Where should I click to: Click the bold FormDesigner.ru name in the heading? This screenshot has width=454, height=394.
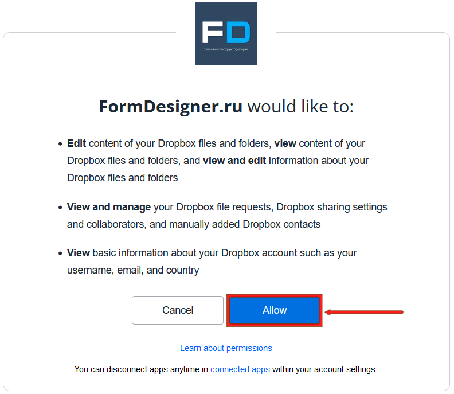(x=170, y=107)
